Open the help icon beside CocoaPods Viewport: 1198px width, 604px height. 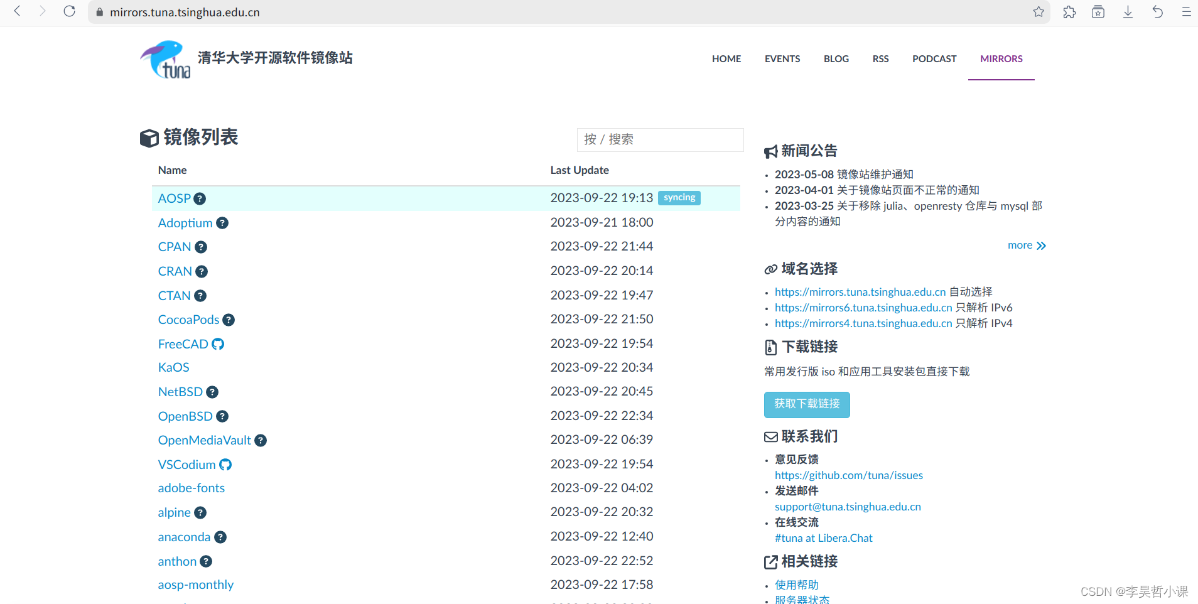click(229, 320)
